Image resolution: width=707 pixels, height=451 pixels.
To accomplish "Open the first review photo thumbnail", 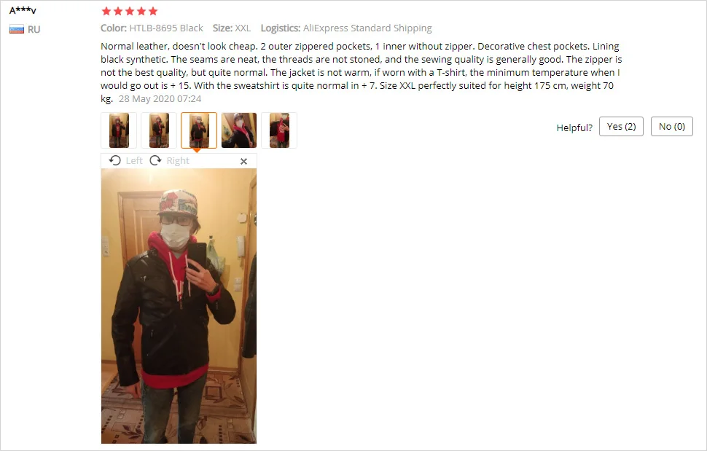I will [119, 130].
